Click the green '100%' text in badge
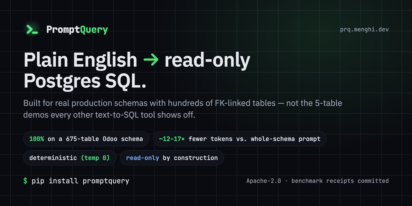Screen dimensions: 412x206 click(x=37, y=139)
